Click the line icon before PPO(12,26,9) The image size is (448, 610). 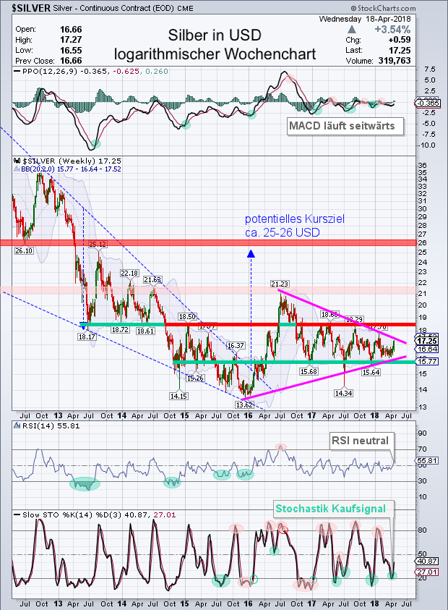click(x=17, y=71)
